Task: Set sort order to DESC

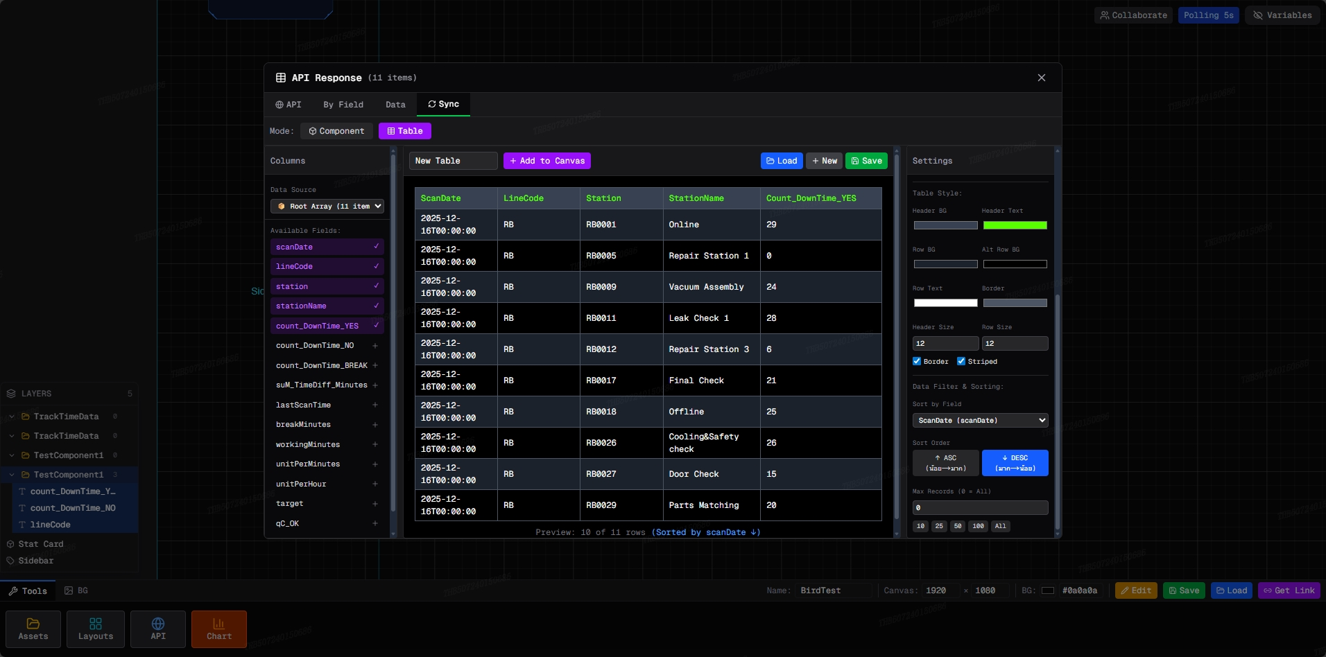Action: [x=1015, y=463]
